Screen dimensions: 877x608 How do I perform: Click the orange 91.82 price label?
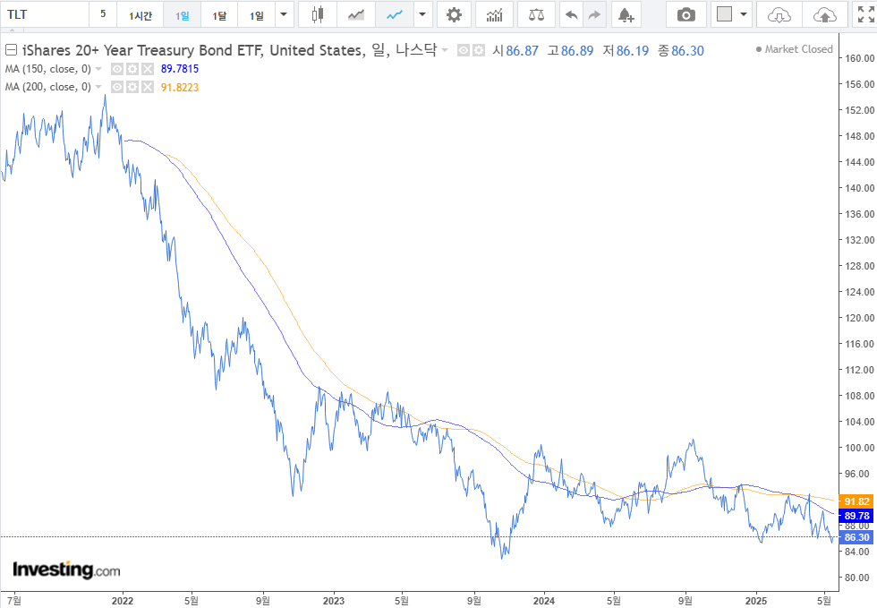pos(856,501)
